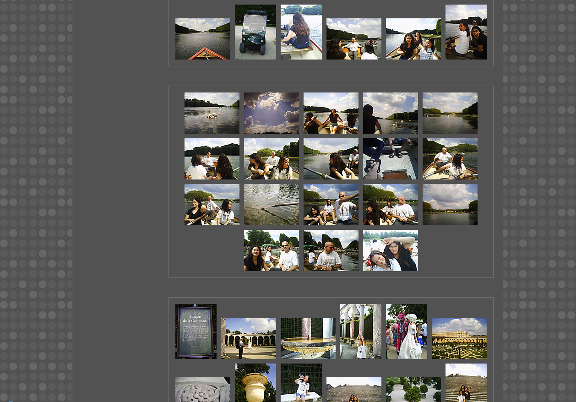Select the two laughing women boat photo
576x402 pixels.
(466, 32)
